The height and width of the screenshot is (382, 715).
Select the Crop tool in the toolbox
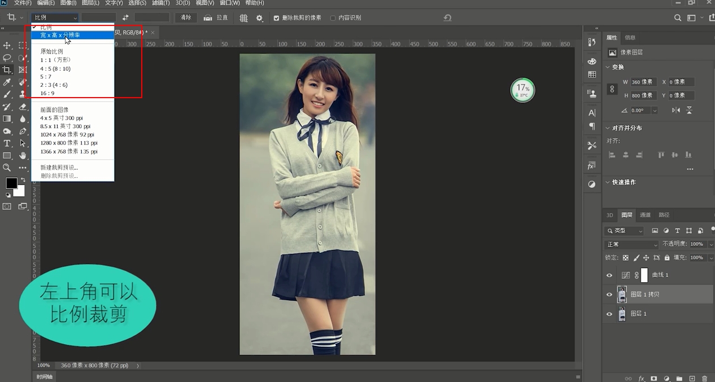(x=7, y=70)
